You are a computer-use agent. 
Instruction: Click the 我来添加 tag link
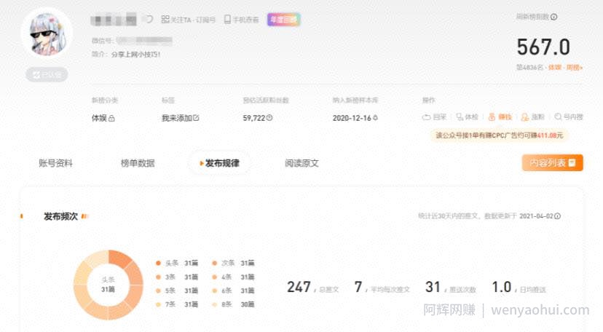[x=176, y=118]
